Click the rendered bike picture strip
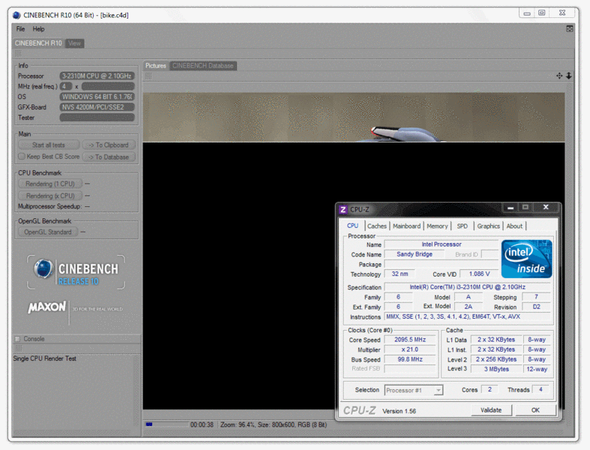This screenshot has height=450, width=590. 354,118
